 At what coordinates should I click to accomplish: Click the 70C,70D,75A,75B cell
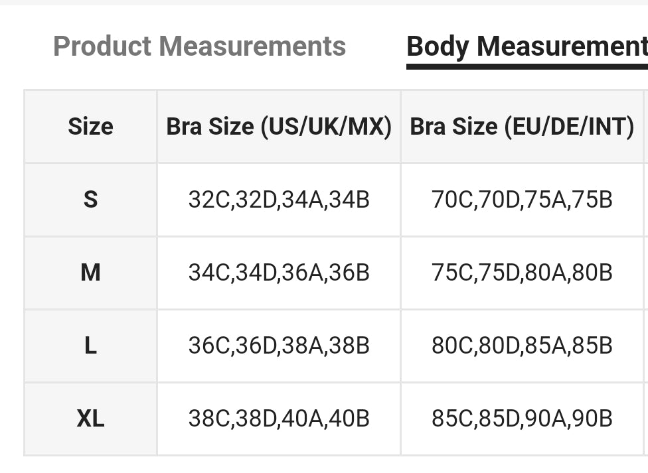click(522, 199)
